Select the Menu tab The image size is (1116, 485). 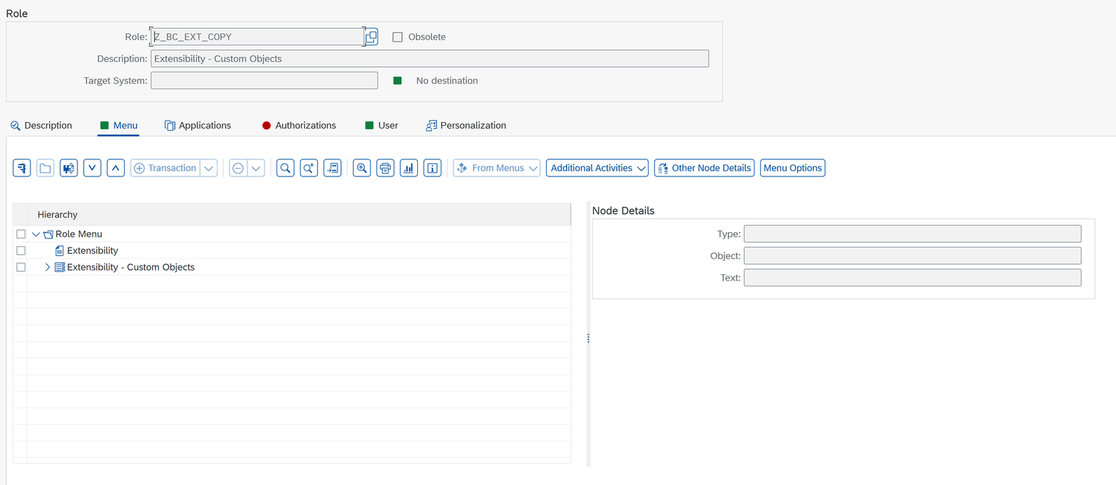(119, 125)
